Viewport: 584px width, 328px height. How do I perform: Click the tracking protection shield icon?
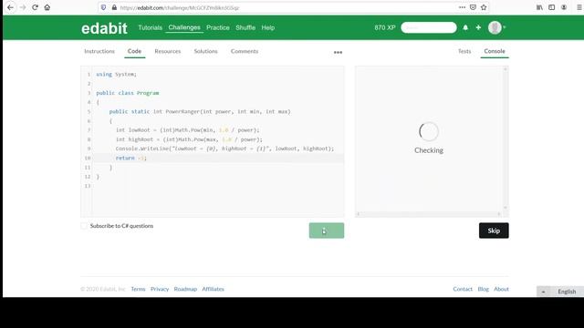click(x=103, y=7)
